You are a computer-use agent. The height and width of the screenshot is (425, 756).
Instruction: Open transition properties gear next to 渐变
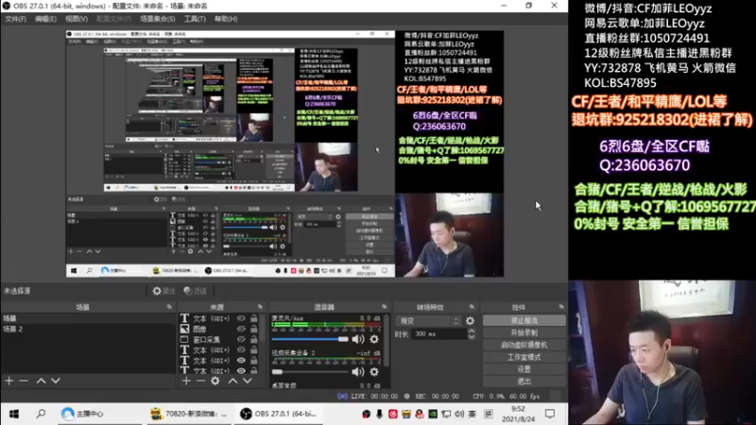(470, 320)
